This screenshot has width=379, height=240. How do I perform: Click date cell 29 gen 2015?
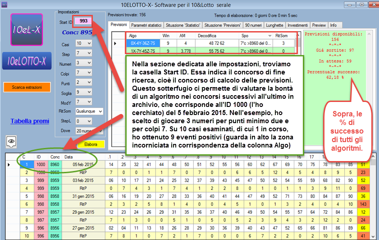tap(83, 212)
